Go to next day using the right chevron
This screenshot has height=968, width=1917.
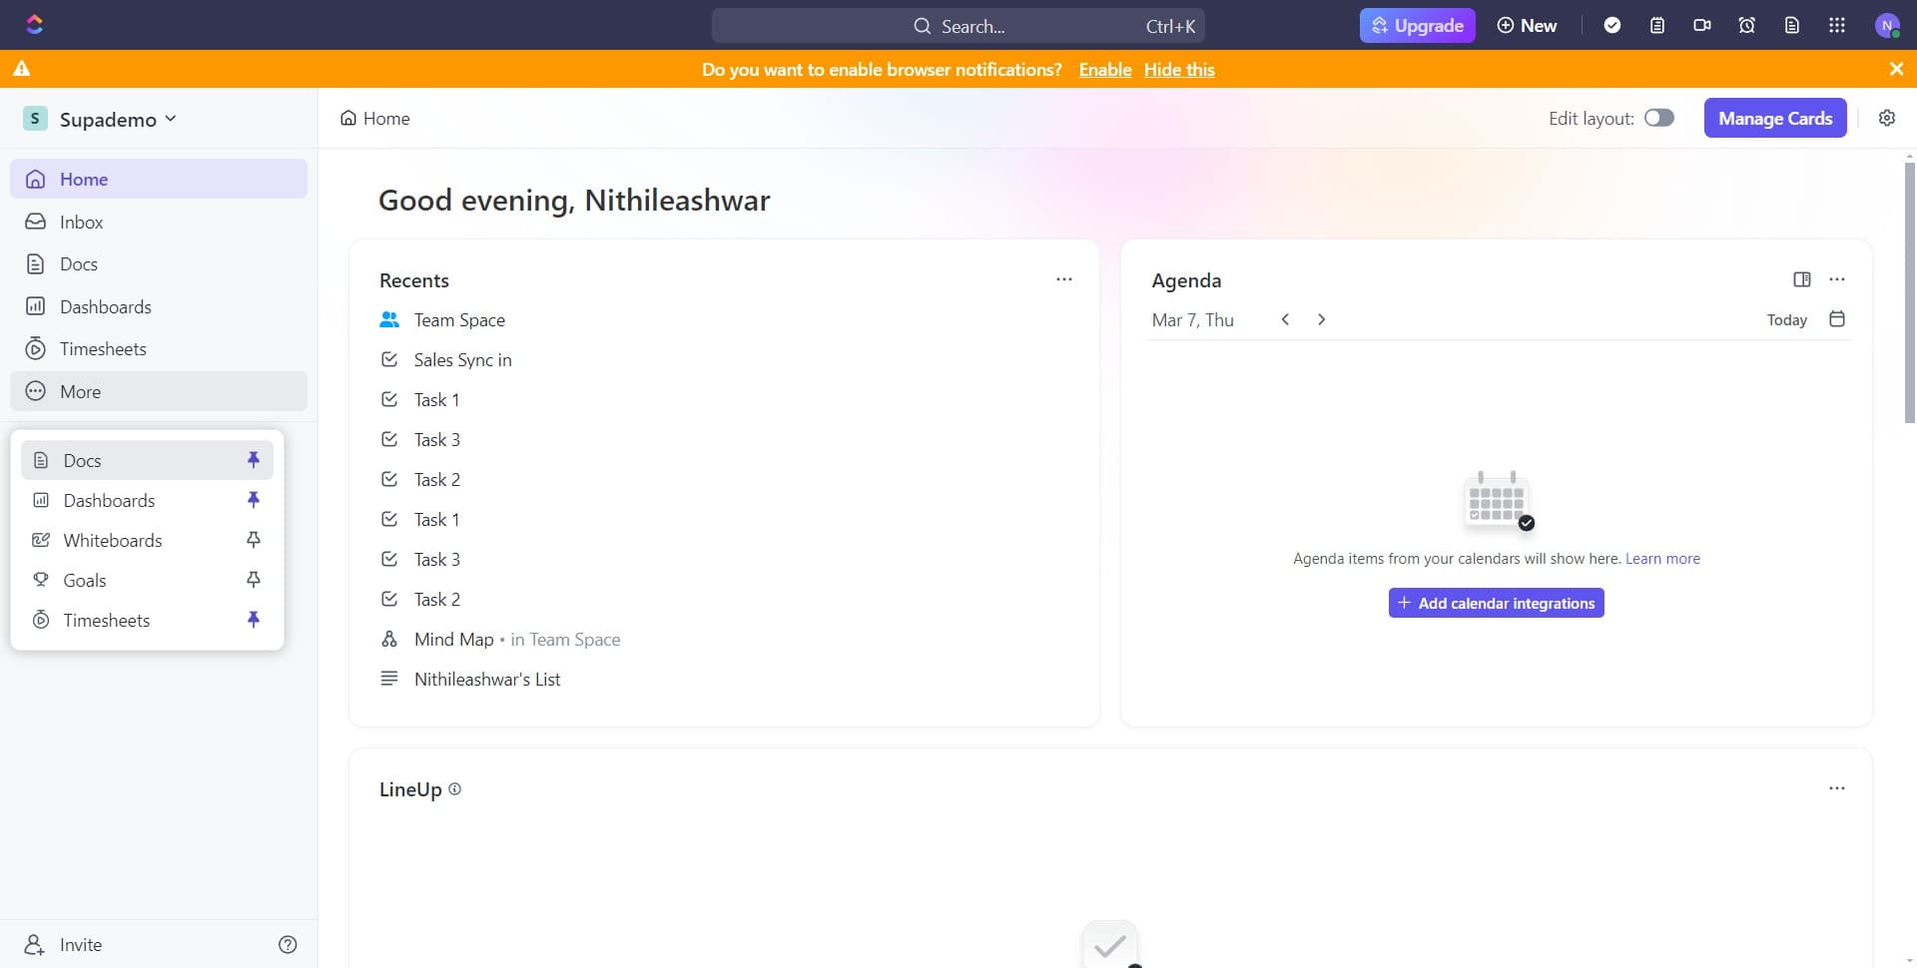pyautogui.click(x=1321, y=319)
